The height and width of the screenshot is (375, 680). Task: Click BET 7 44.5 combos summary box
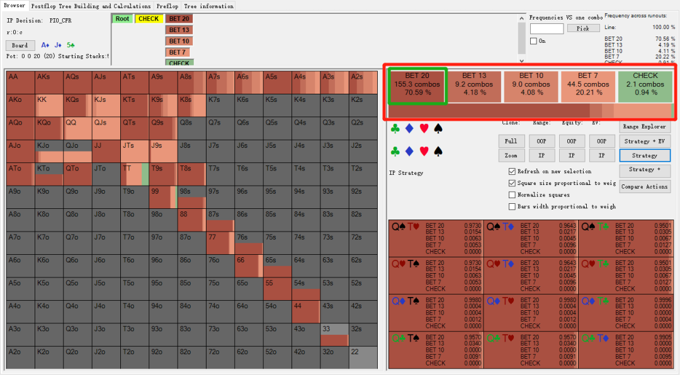click(x=588, y=87)
